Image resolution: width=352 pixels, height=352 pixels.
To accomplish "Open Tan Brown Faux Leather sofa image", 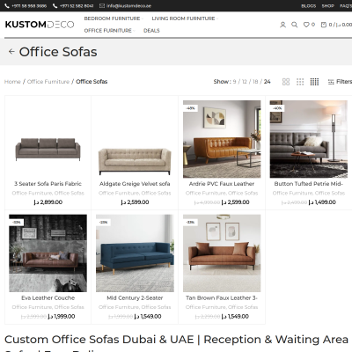I will [222, 253].
